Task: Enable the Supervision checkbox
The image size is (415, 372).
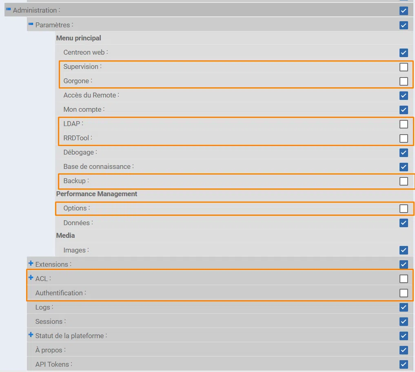Action: coord(404,67)
